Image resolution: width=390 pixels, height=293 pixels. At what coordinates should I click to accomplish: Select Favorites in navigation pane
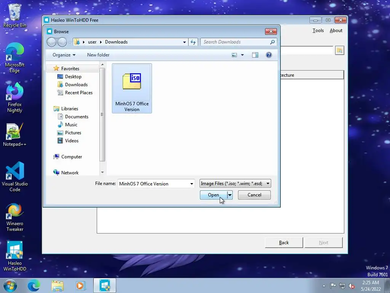70,69
